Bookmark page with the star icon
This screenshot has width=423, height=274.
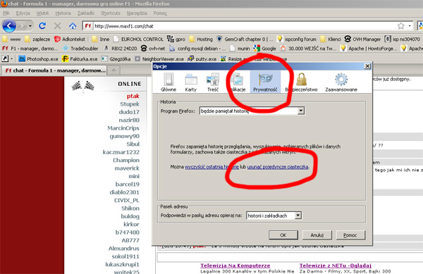click(401, 26)
